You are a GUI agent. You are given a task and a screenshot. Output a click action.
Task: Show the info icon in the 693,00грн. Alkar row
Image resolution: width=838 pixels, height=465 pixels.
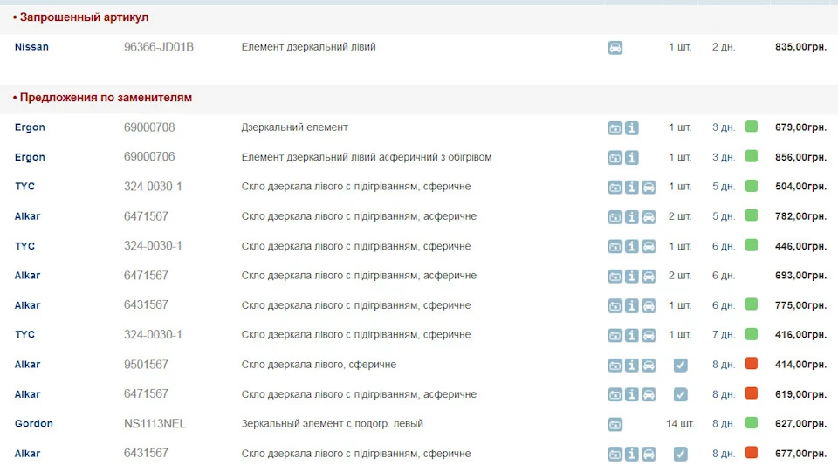(632, 276)
